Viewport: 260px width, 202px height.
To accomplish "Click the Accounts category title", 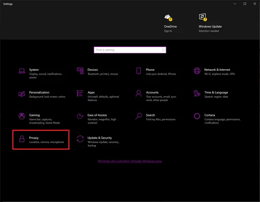I will click(x=152, y=92).
